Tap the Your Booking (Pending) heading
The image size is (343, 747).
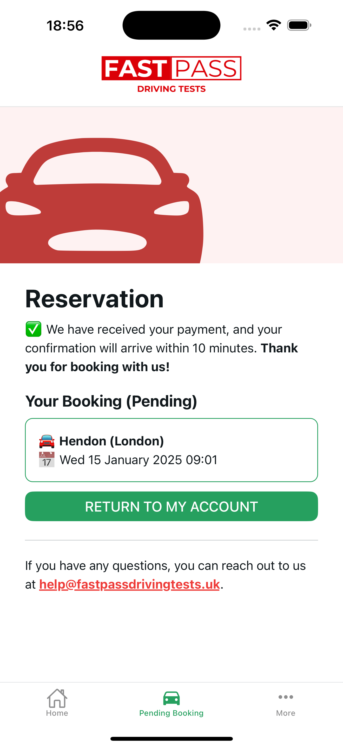click(111, 401)
